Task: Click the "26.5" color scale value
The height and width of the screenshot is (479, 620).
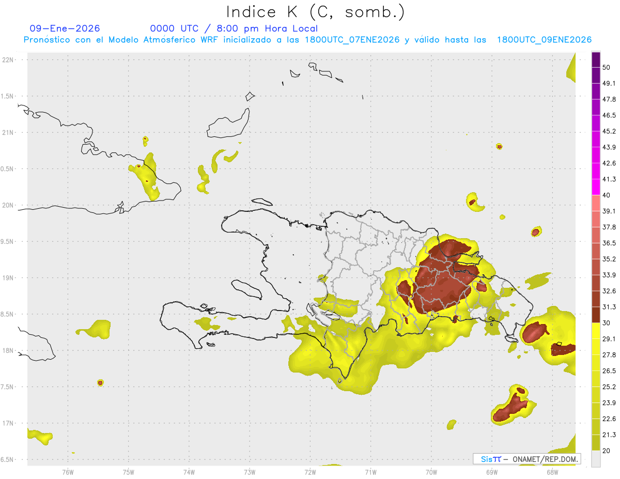Action: [609, 371]
